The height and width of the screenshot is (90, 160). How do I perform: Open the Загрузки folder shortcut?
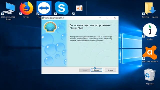click(x=149, y=8)
